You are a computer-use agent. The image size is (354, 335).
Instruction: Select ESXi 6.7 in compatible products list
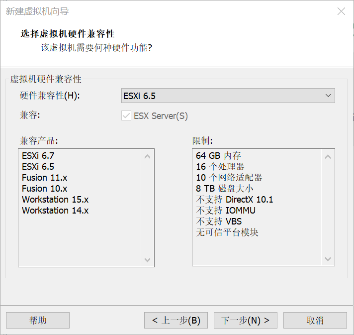(38, 156)
